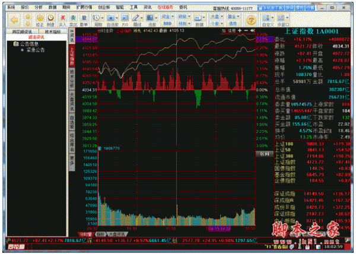The image size is (356, 254).
Task: Click the 盘面资讯 heading in left panel
Action: point(36,37)
